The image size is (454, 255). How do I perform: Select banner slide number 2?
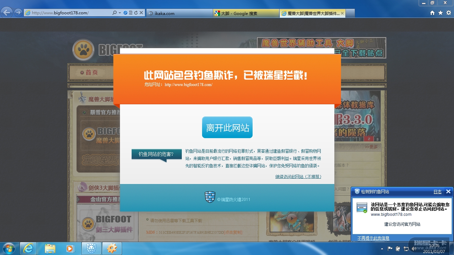[369, 139]
